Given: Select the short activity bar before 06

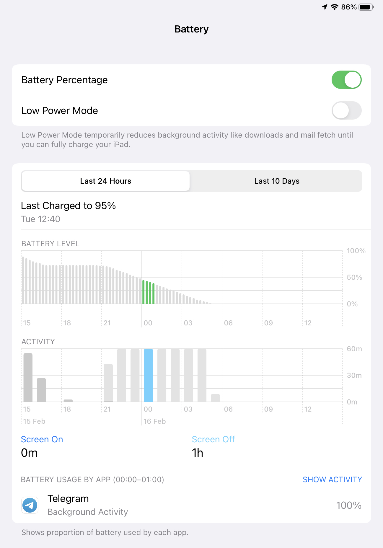Looking at the screenshot, I should tap(215, 398).
